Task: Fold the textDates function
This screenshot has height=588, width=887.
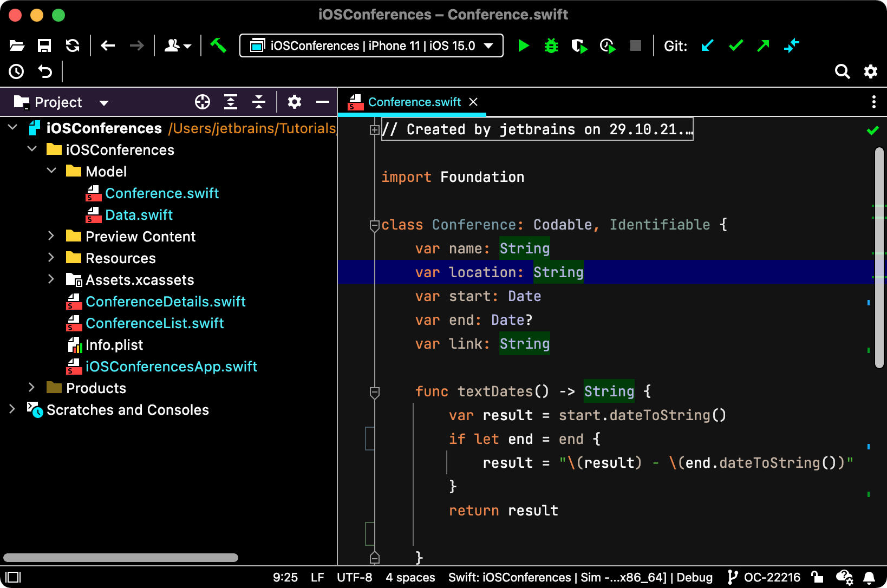Action: [x=374, y=392]
